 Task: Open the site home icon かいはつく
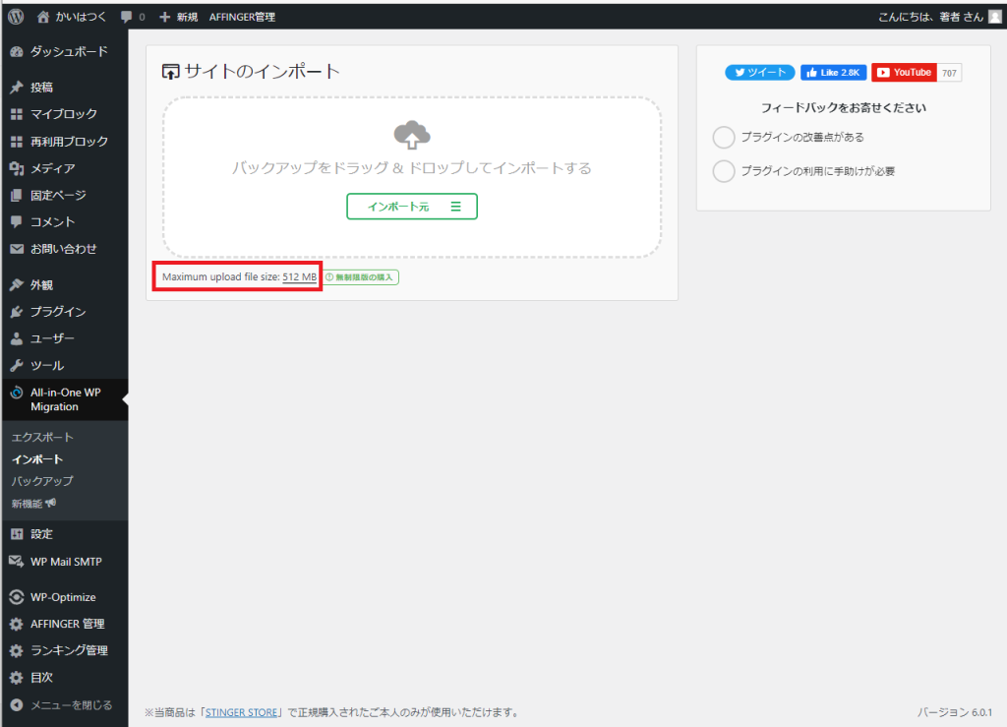click(x=43, y=17)
